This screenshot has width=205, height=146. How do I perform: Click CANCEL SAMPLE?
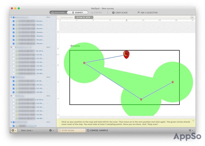[97, 130]
